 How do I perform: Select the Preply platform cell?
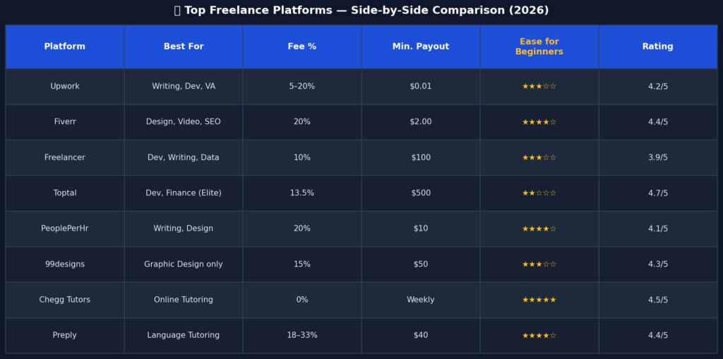[x=65, y=336]
